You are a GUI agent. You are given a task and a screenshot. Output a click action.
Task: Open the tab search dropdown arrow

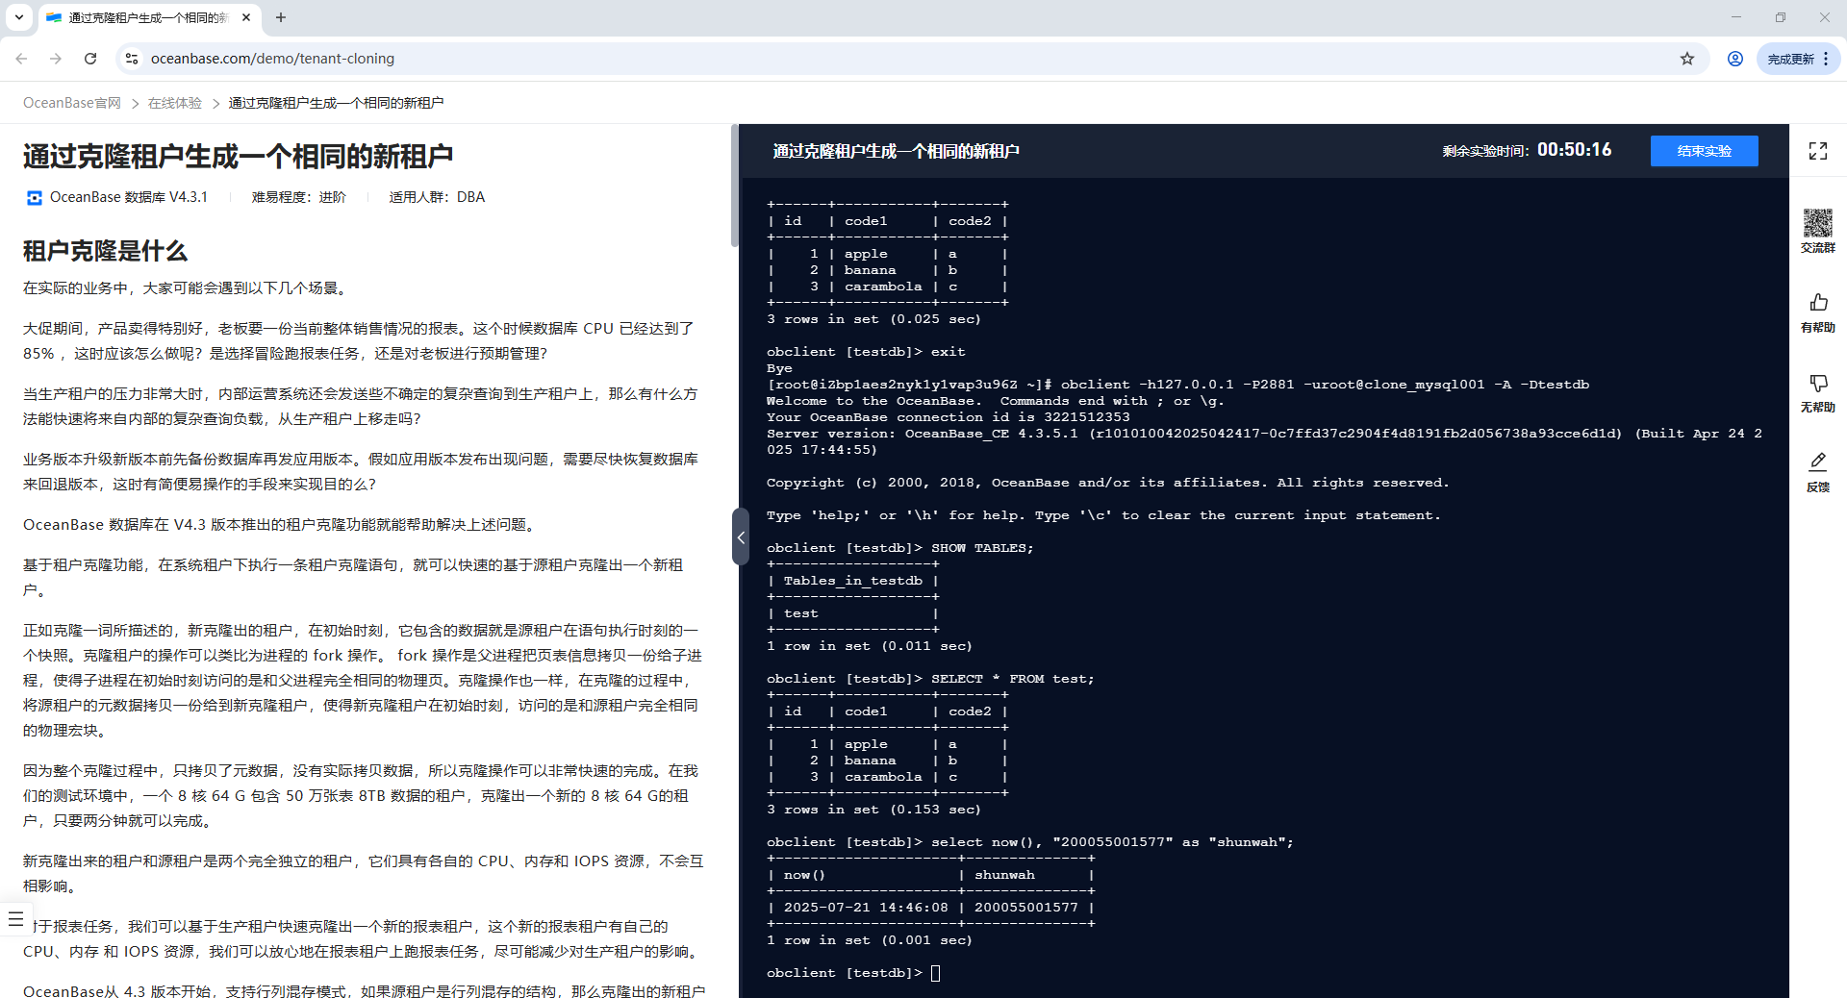click(x=18, y=17)
